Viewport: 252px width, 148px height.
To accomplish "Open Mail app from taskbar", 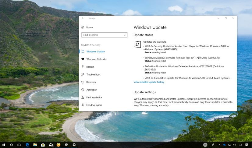I will pyautogui.click(x=51, y=145).
